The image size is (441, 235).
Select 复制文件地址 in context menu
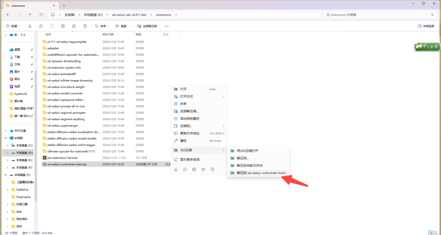(199, 133)
